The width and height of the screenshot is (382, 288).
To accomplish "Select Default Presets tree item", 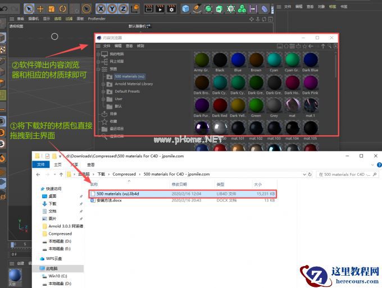I will 127,92.
